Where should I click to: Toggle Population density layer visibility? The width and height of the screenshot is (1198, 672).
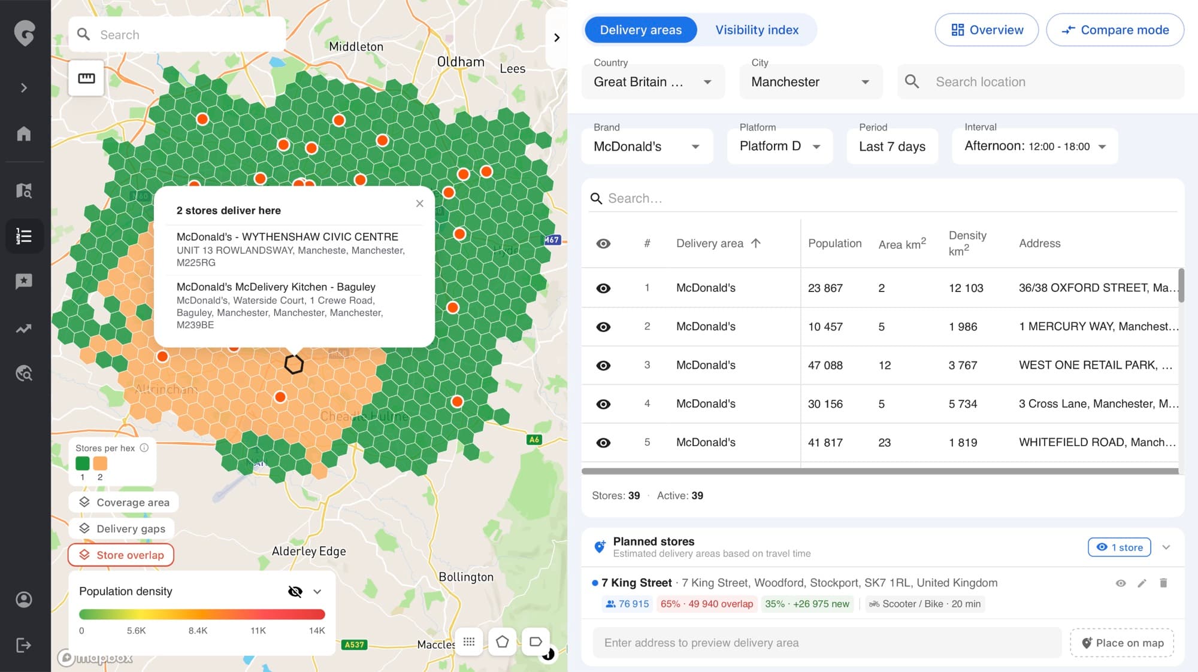pyautogui.click(x=295, y=591)
